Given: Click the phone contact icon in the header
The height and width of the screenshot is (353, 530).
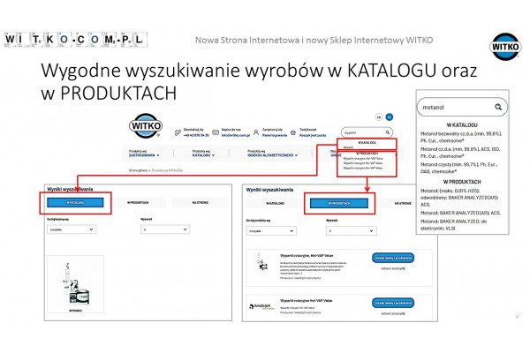Looking at the screenshot, I should pos(178,132).
